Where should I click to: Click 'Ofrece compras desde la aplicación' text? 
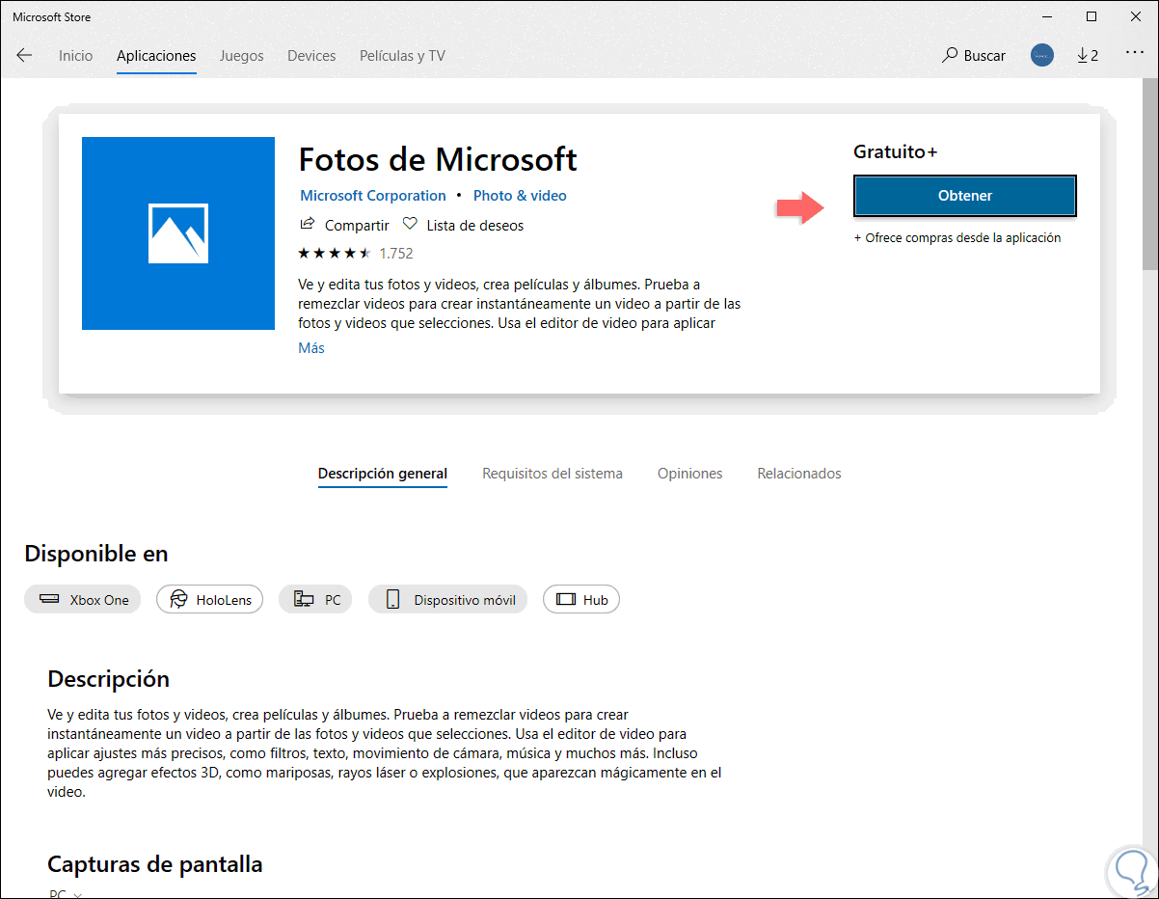(957, 237)
